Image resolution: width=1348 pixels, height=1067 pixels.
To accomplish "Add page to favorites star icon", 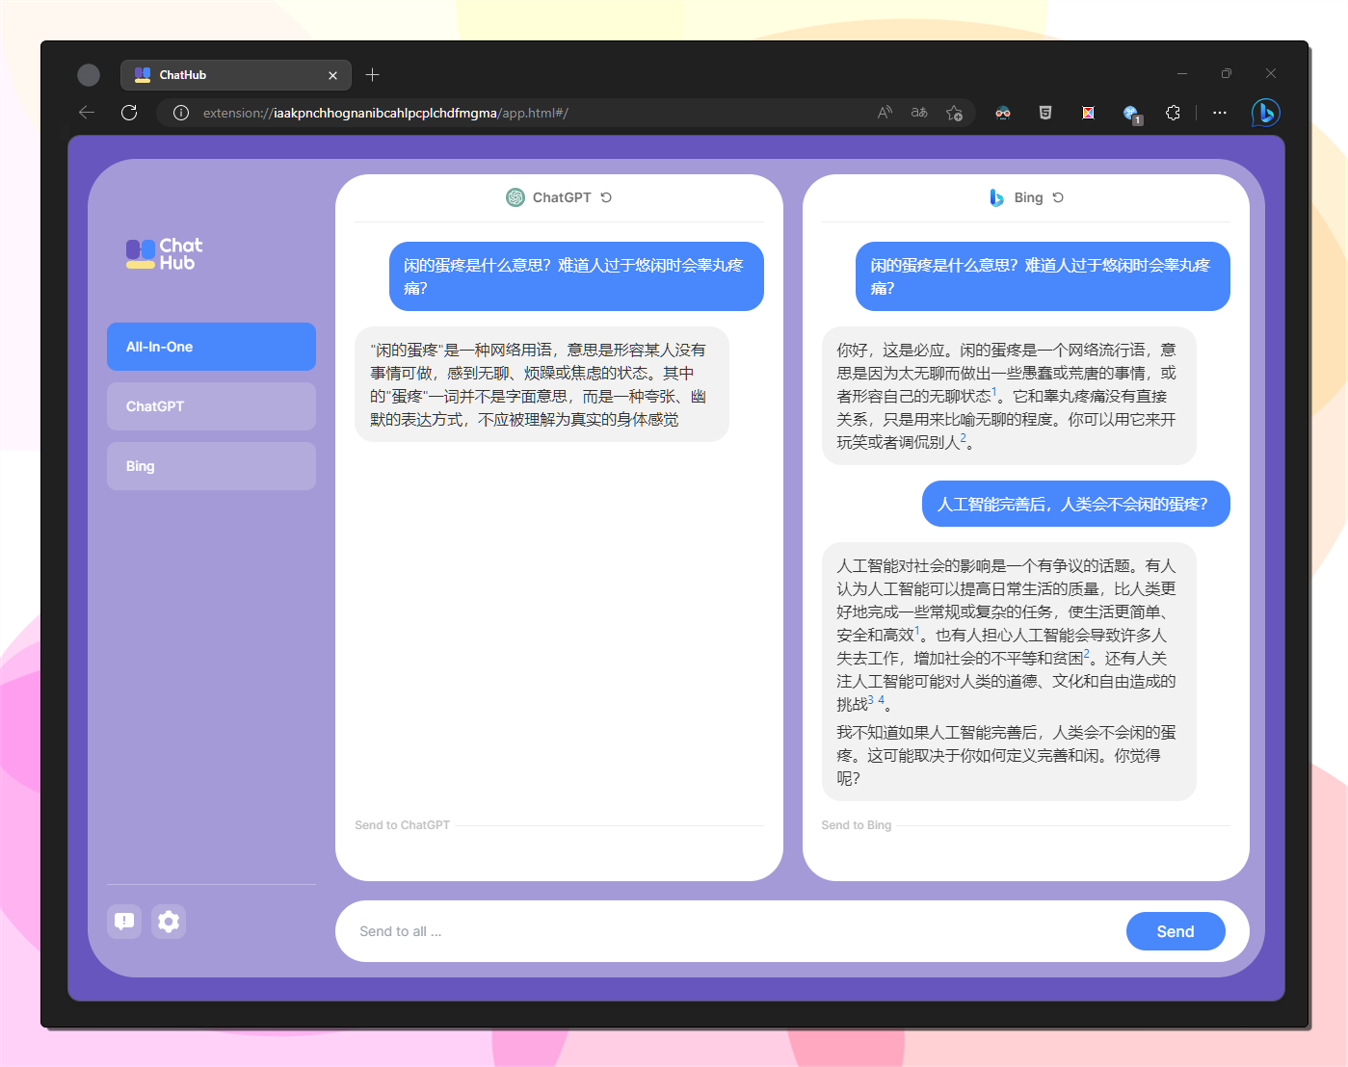I will click(x=954, y=113).
